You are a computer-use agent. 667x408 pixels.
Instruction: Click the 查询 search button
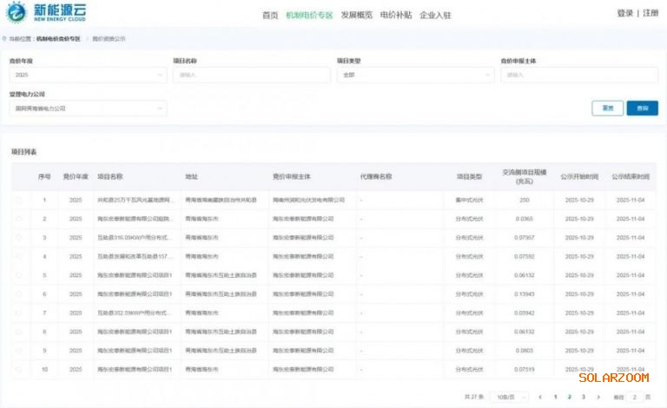click(642, 109)
